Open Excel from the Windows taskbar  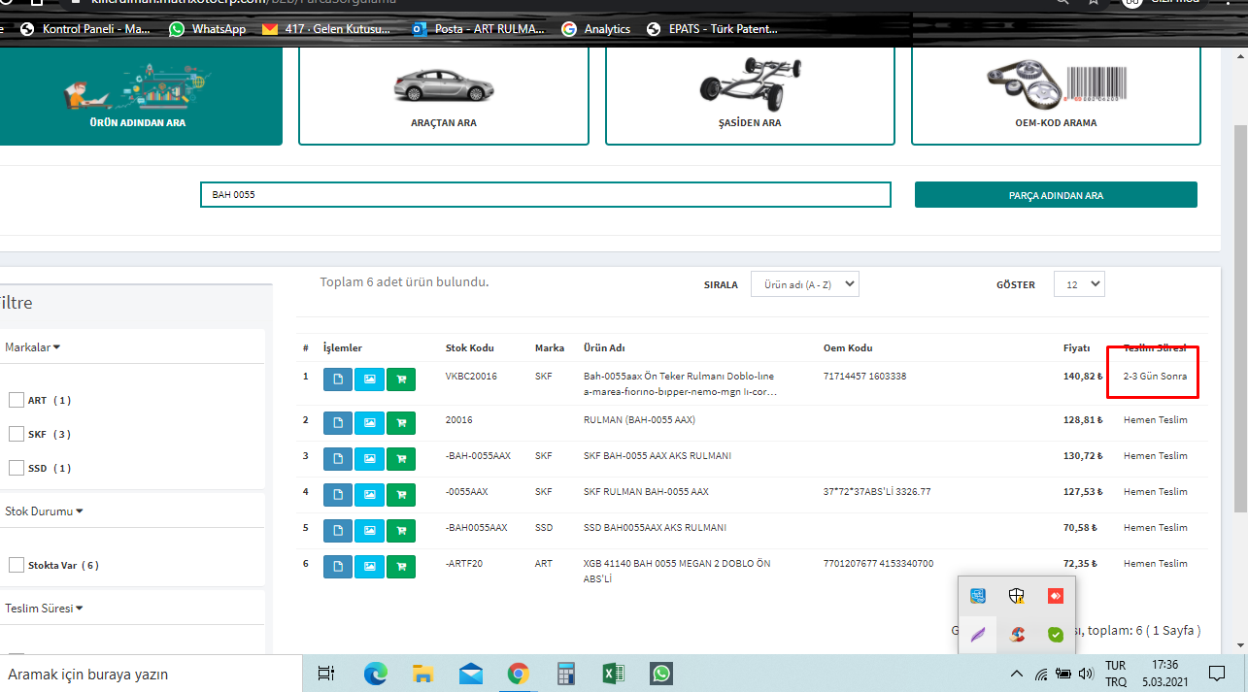(613, 674)
